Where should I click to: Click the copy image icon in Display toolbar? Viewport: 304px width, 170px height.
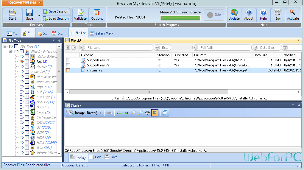tap(165, 113)
